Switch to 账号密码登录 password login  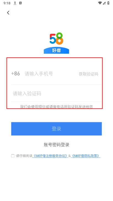(x=57, y=145)
